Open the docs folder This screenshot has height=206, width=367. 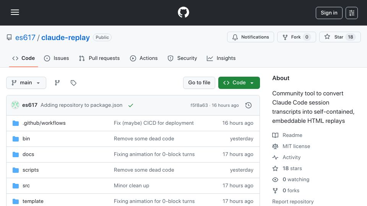28,154
